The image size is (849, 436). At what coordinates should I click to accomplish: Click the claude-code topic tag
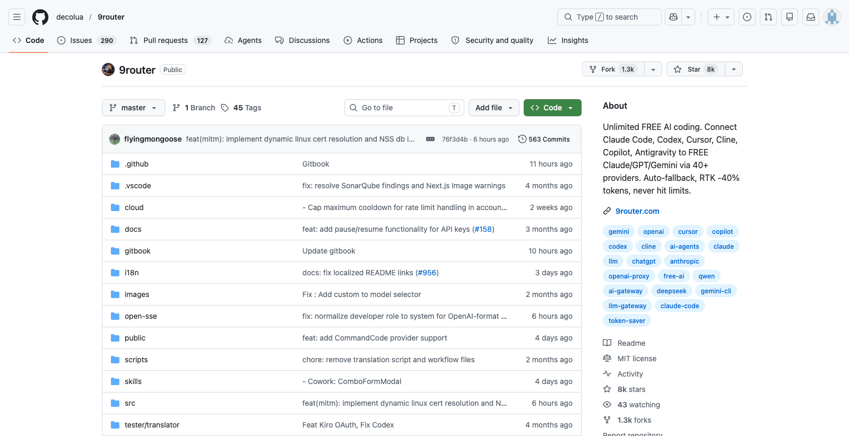point(680,306)
